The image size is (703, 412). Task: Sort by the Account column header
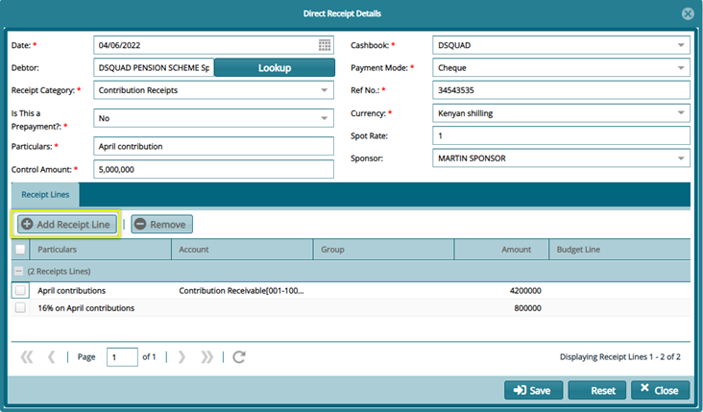242,250
